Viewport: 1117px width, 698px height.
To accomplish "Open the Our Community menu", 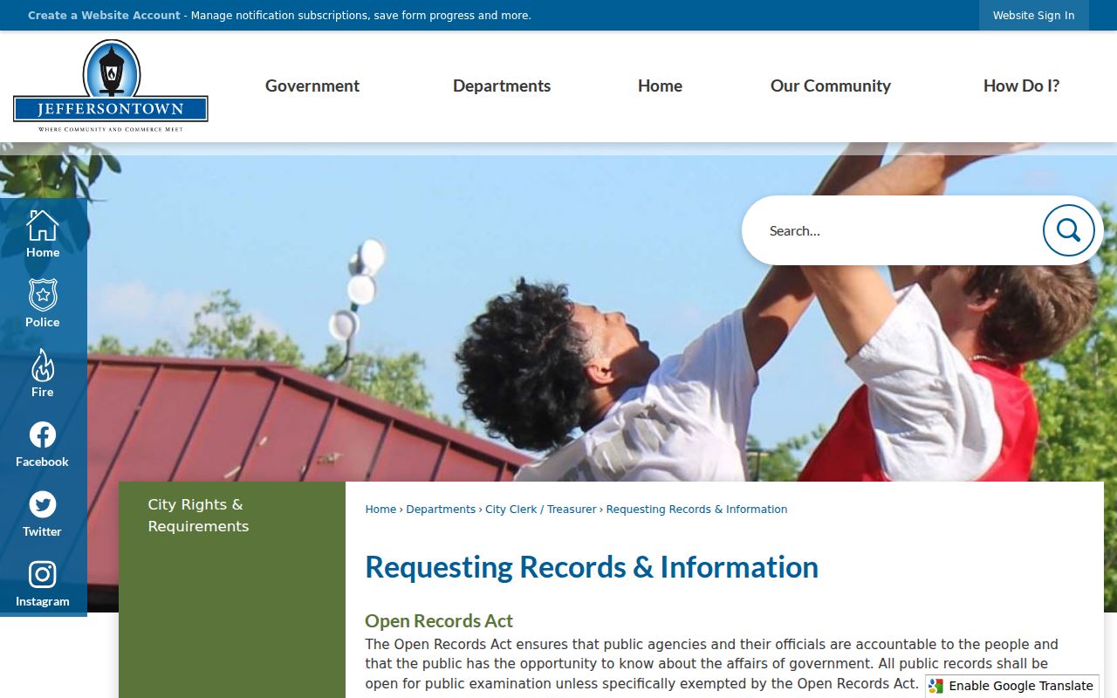I will tap(831, 86).
